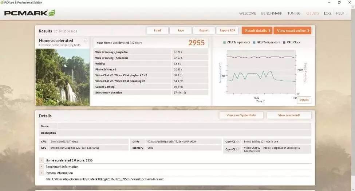Go to the Tuning tab

(x=294, y=13)
